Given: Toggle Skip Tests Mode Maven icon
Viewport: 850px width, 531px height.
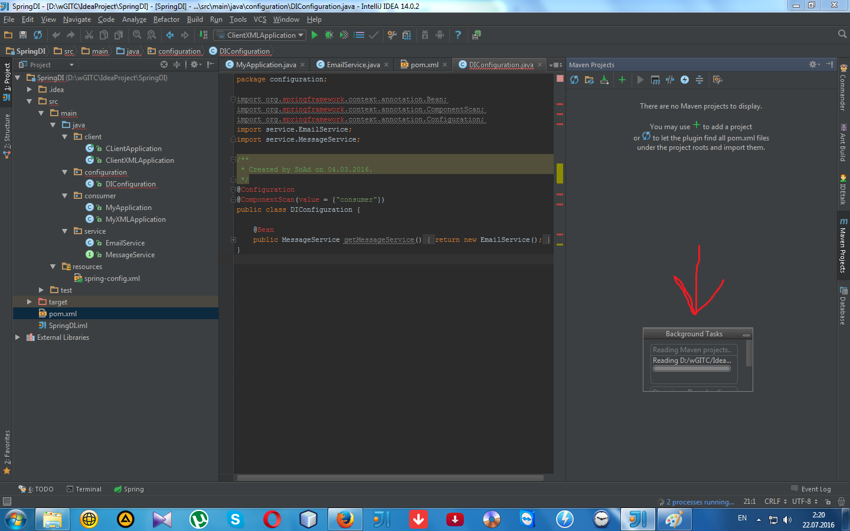Looking at the screenshot, I should 685,80.
